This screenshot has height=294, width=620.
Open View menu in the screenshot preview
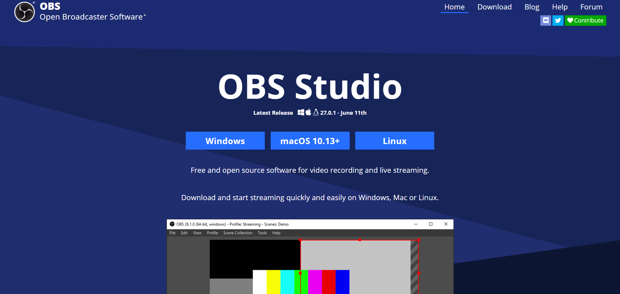pos(197,233)
